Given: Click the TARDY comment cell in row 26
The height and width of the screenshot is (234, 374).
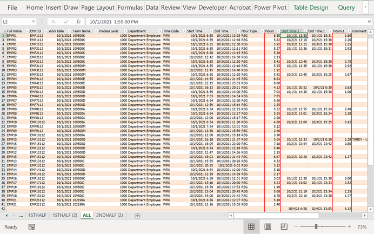Looking at the screenshot, I should [360, 139].
